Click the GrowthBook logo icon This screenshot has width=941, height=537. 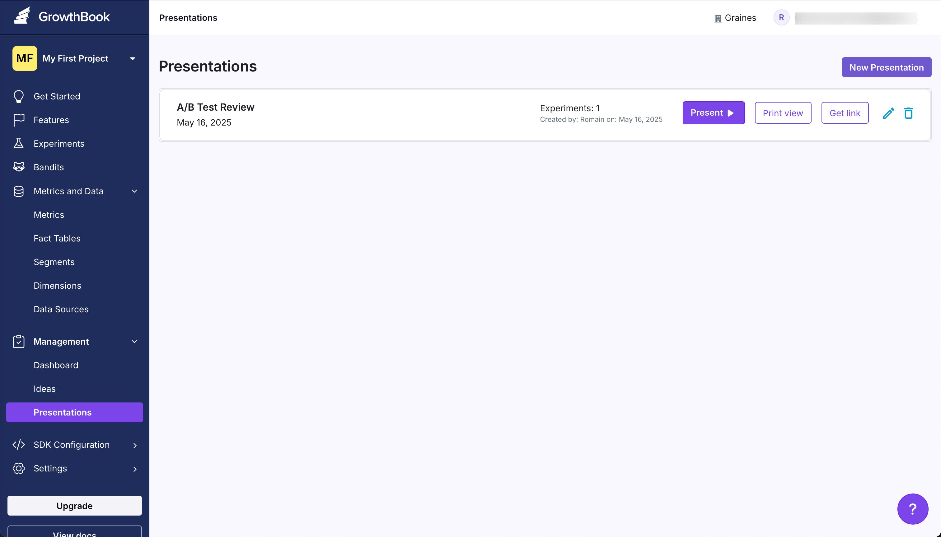click(22, 16)
